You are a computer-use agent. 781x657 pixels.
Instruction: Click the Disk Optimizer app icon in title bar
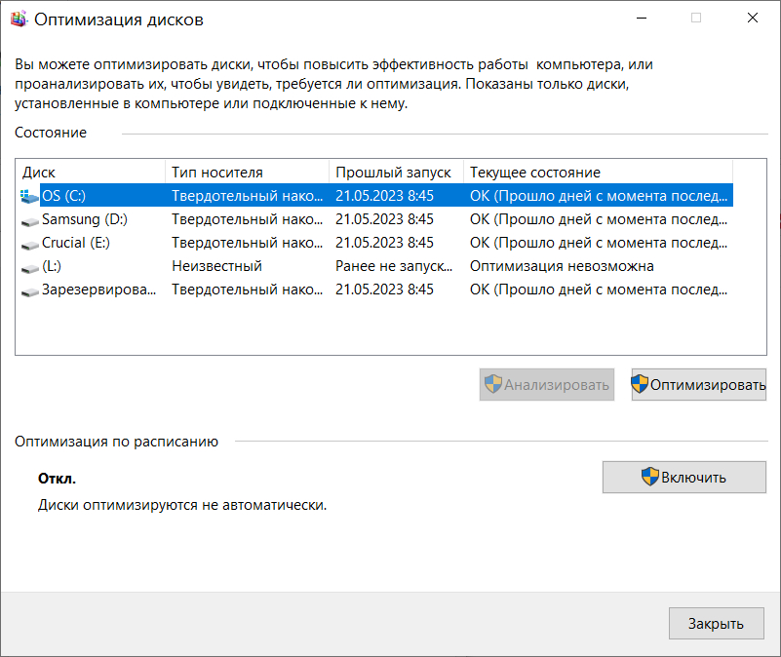coord(19,19)
